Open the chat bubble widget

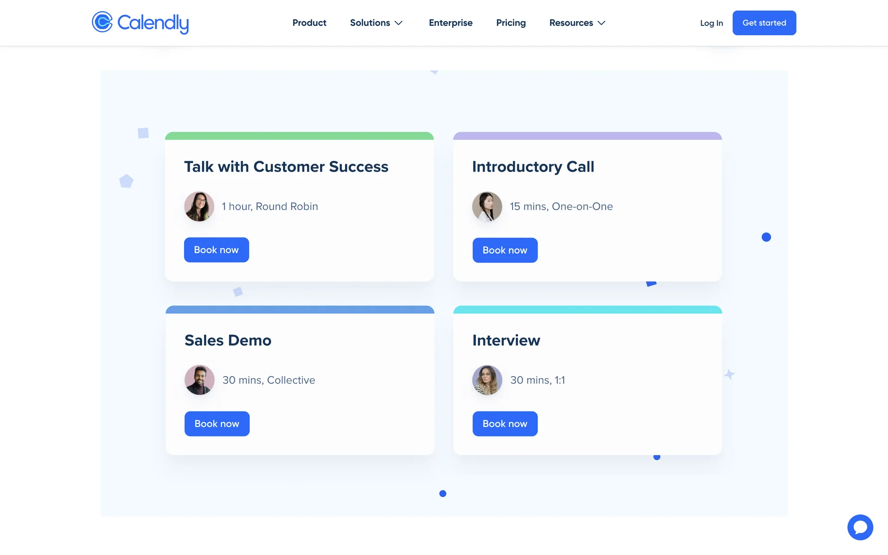860,527
